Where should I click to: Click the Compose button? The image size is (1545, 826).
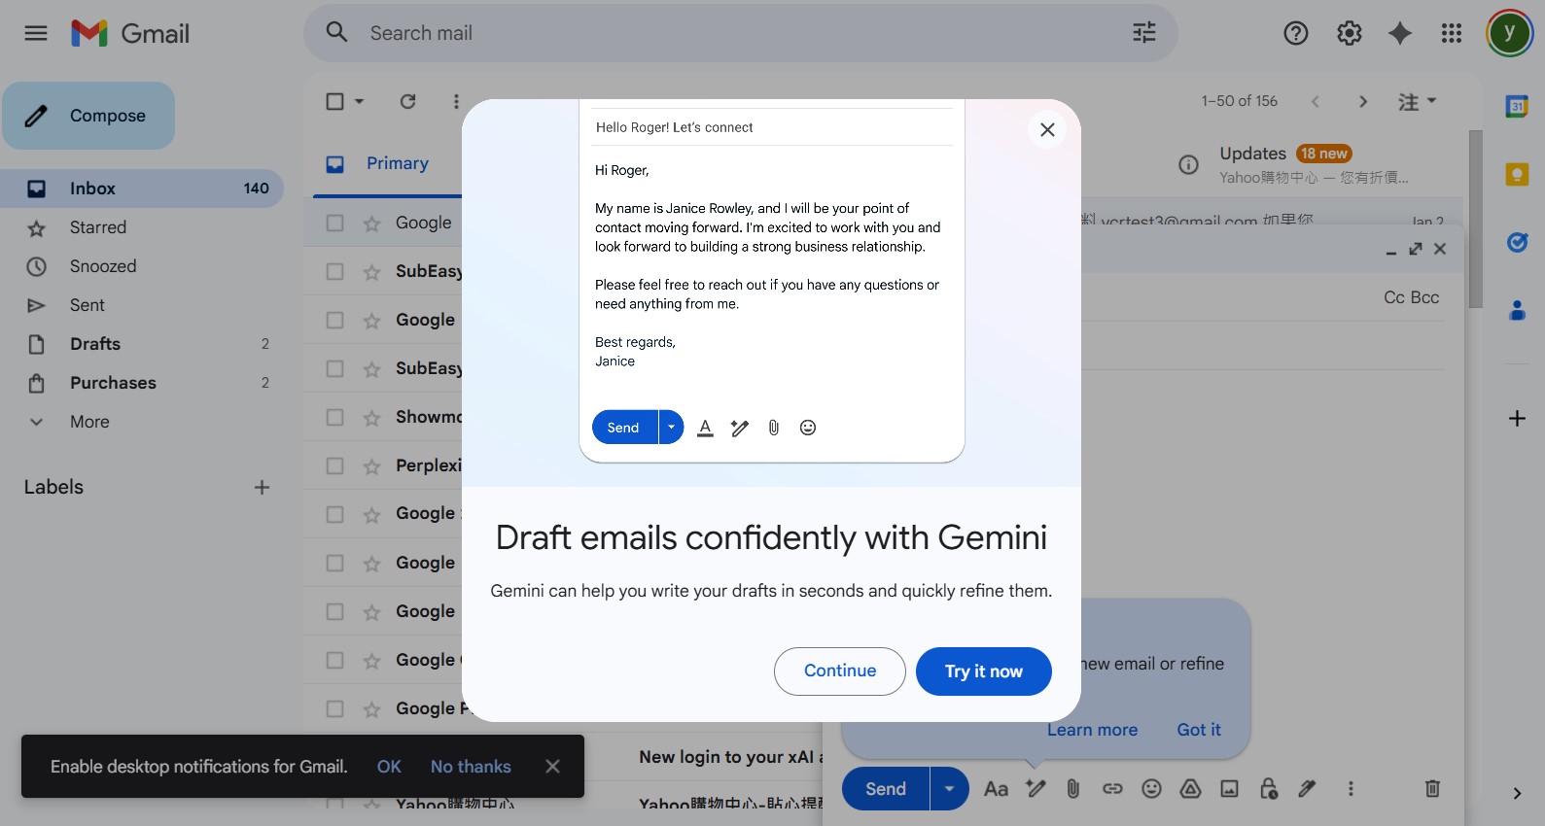(x=88, y=116)
